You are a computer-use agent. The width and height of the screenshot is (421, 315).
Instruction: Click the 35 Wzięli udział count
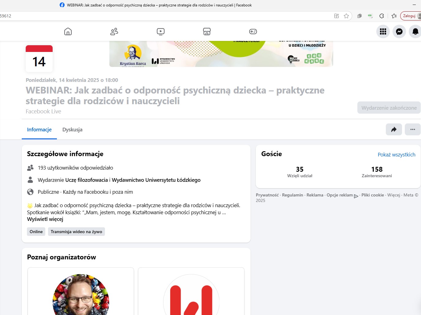(300, 172)
